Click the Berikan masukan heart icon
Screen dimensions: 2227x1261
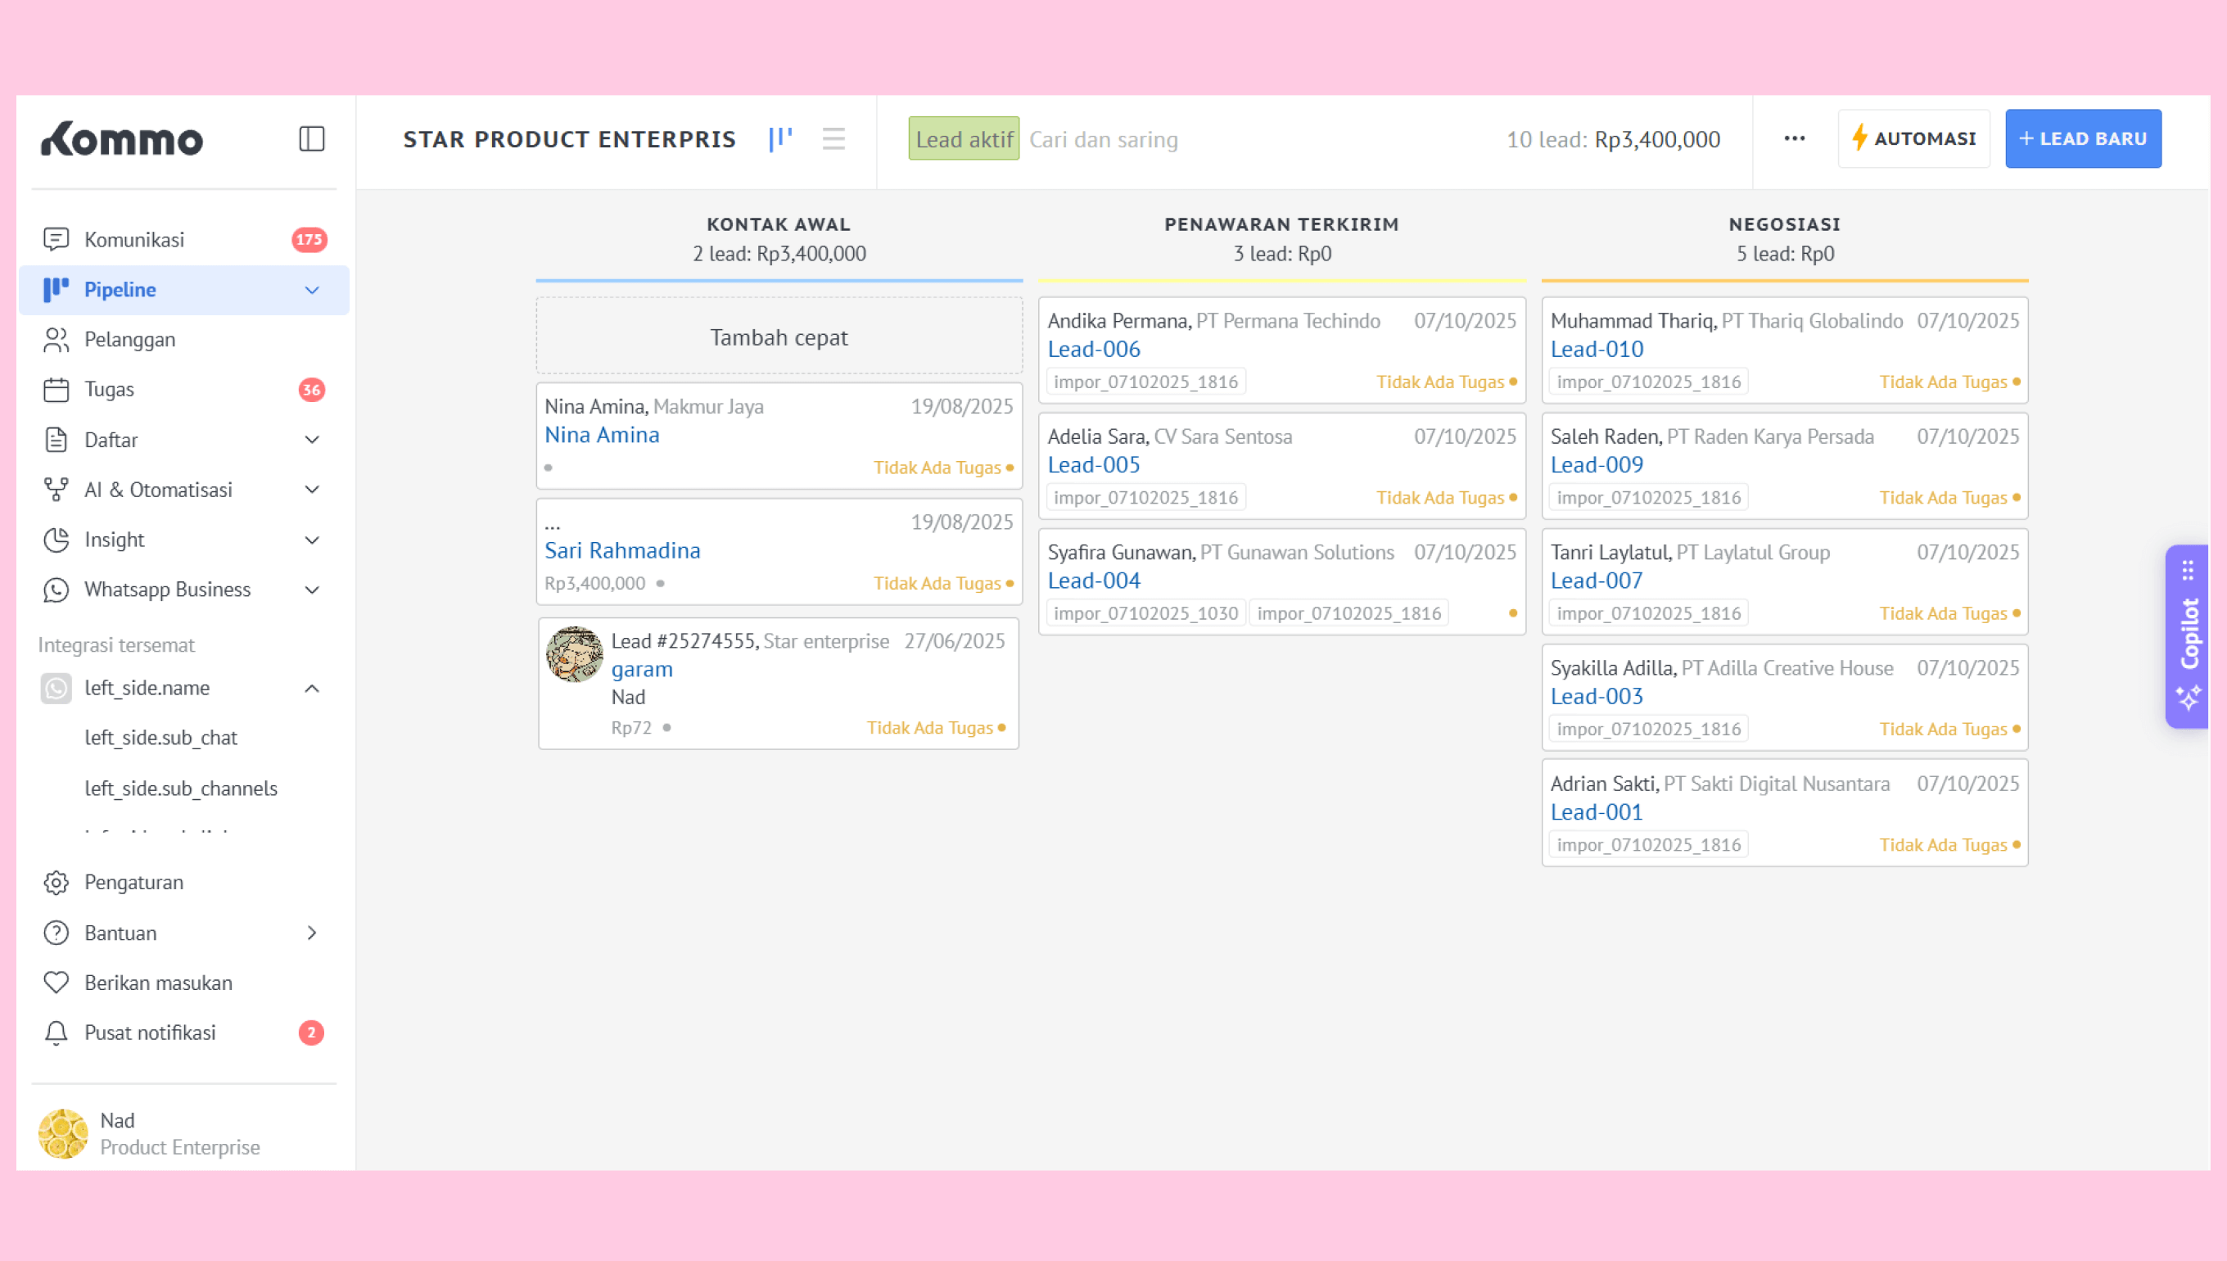[56, 983]
